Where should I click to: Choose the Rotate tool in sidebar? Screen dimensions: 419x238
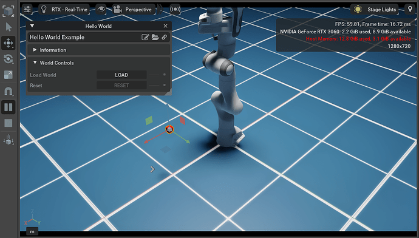[x=9, y=59]
